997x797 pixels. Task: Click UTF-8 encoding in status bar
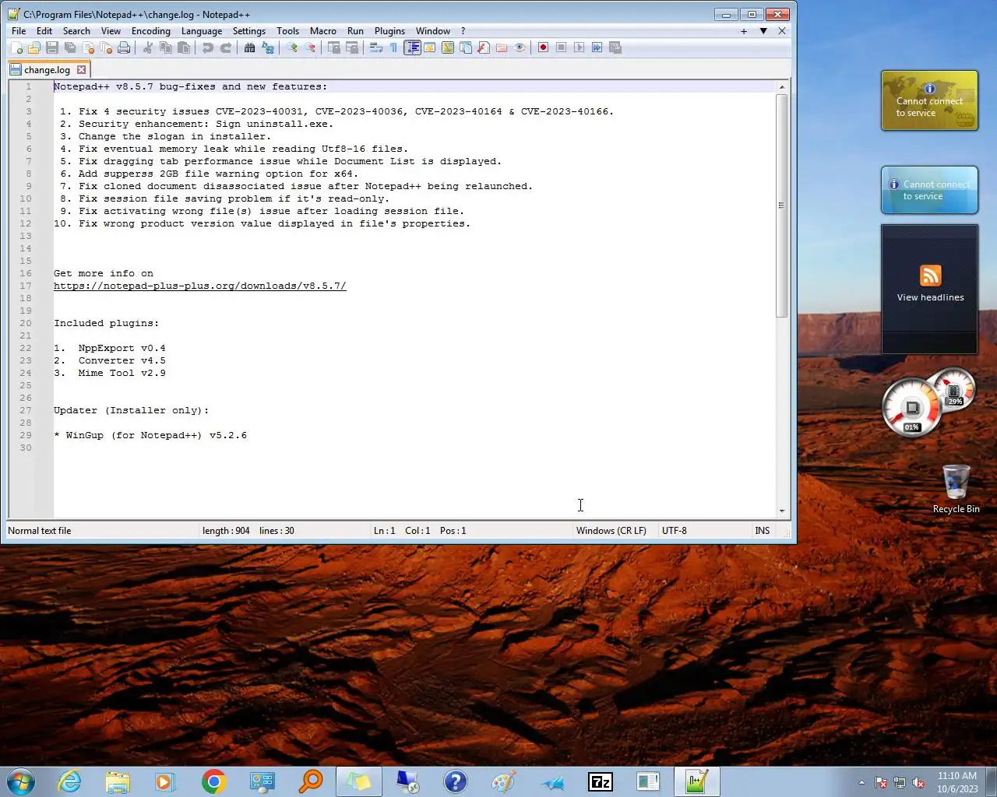tap(675, 531)
